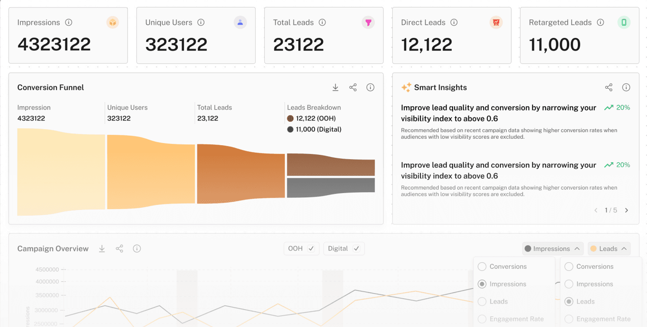Click the dark gray Digital legend dot
Image resolution: width=647 pixels, height=327 pixels.
[290, 129]
